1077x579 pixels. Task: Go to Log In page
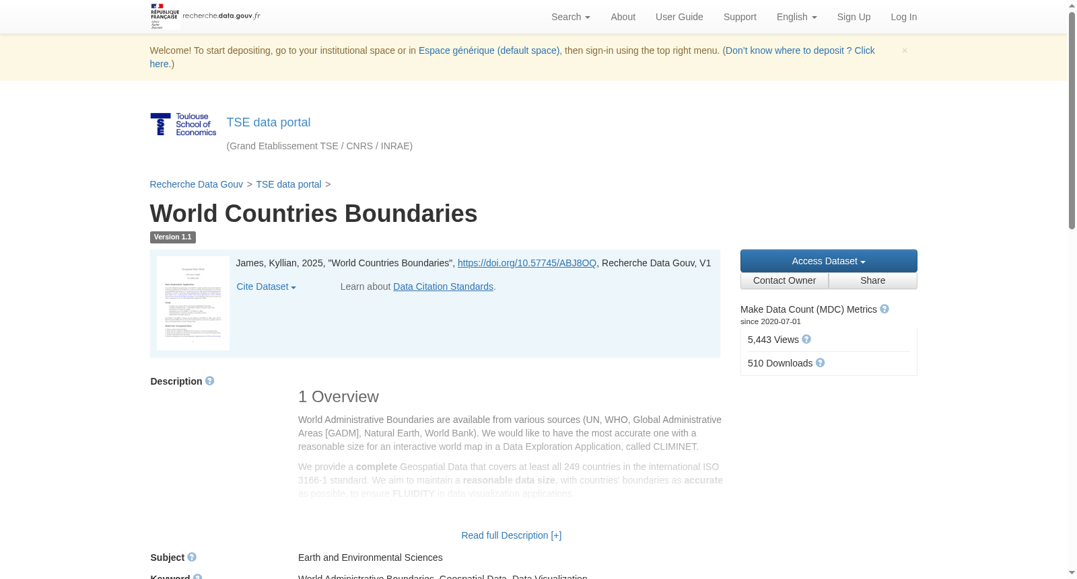point(903,17)
